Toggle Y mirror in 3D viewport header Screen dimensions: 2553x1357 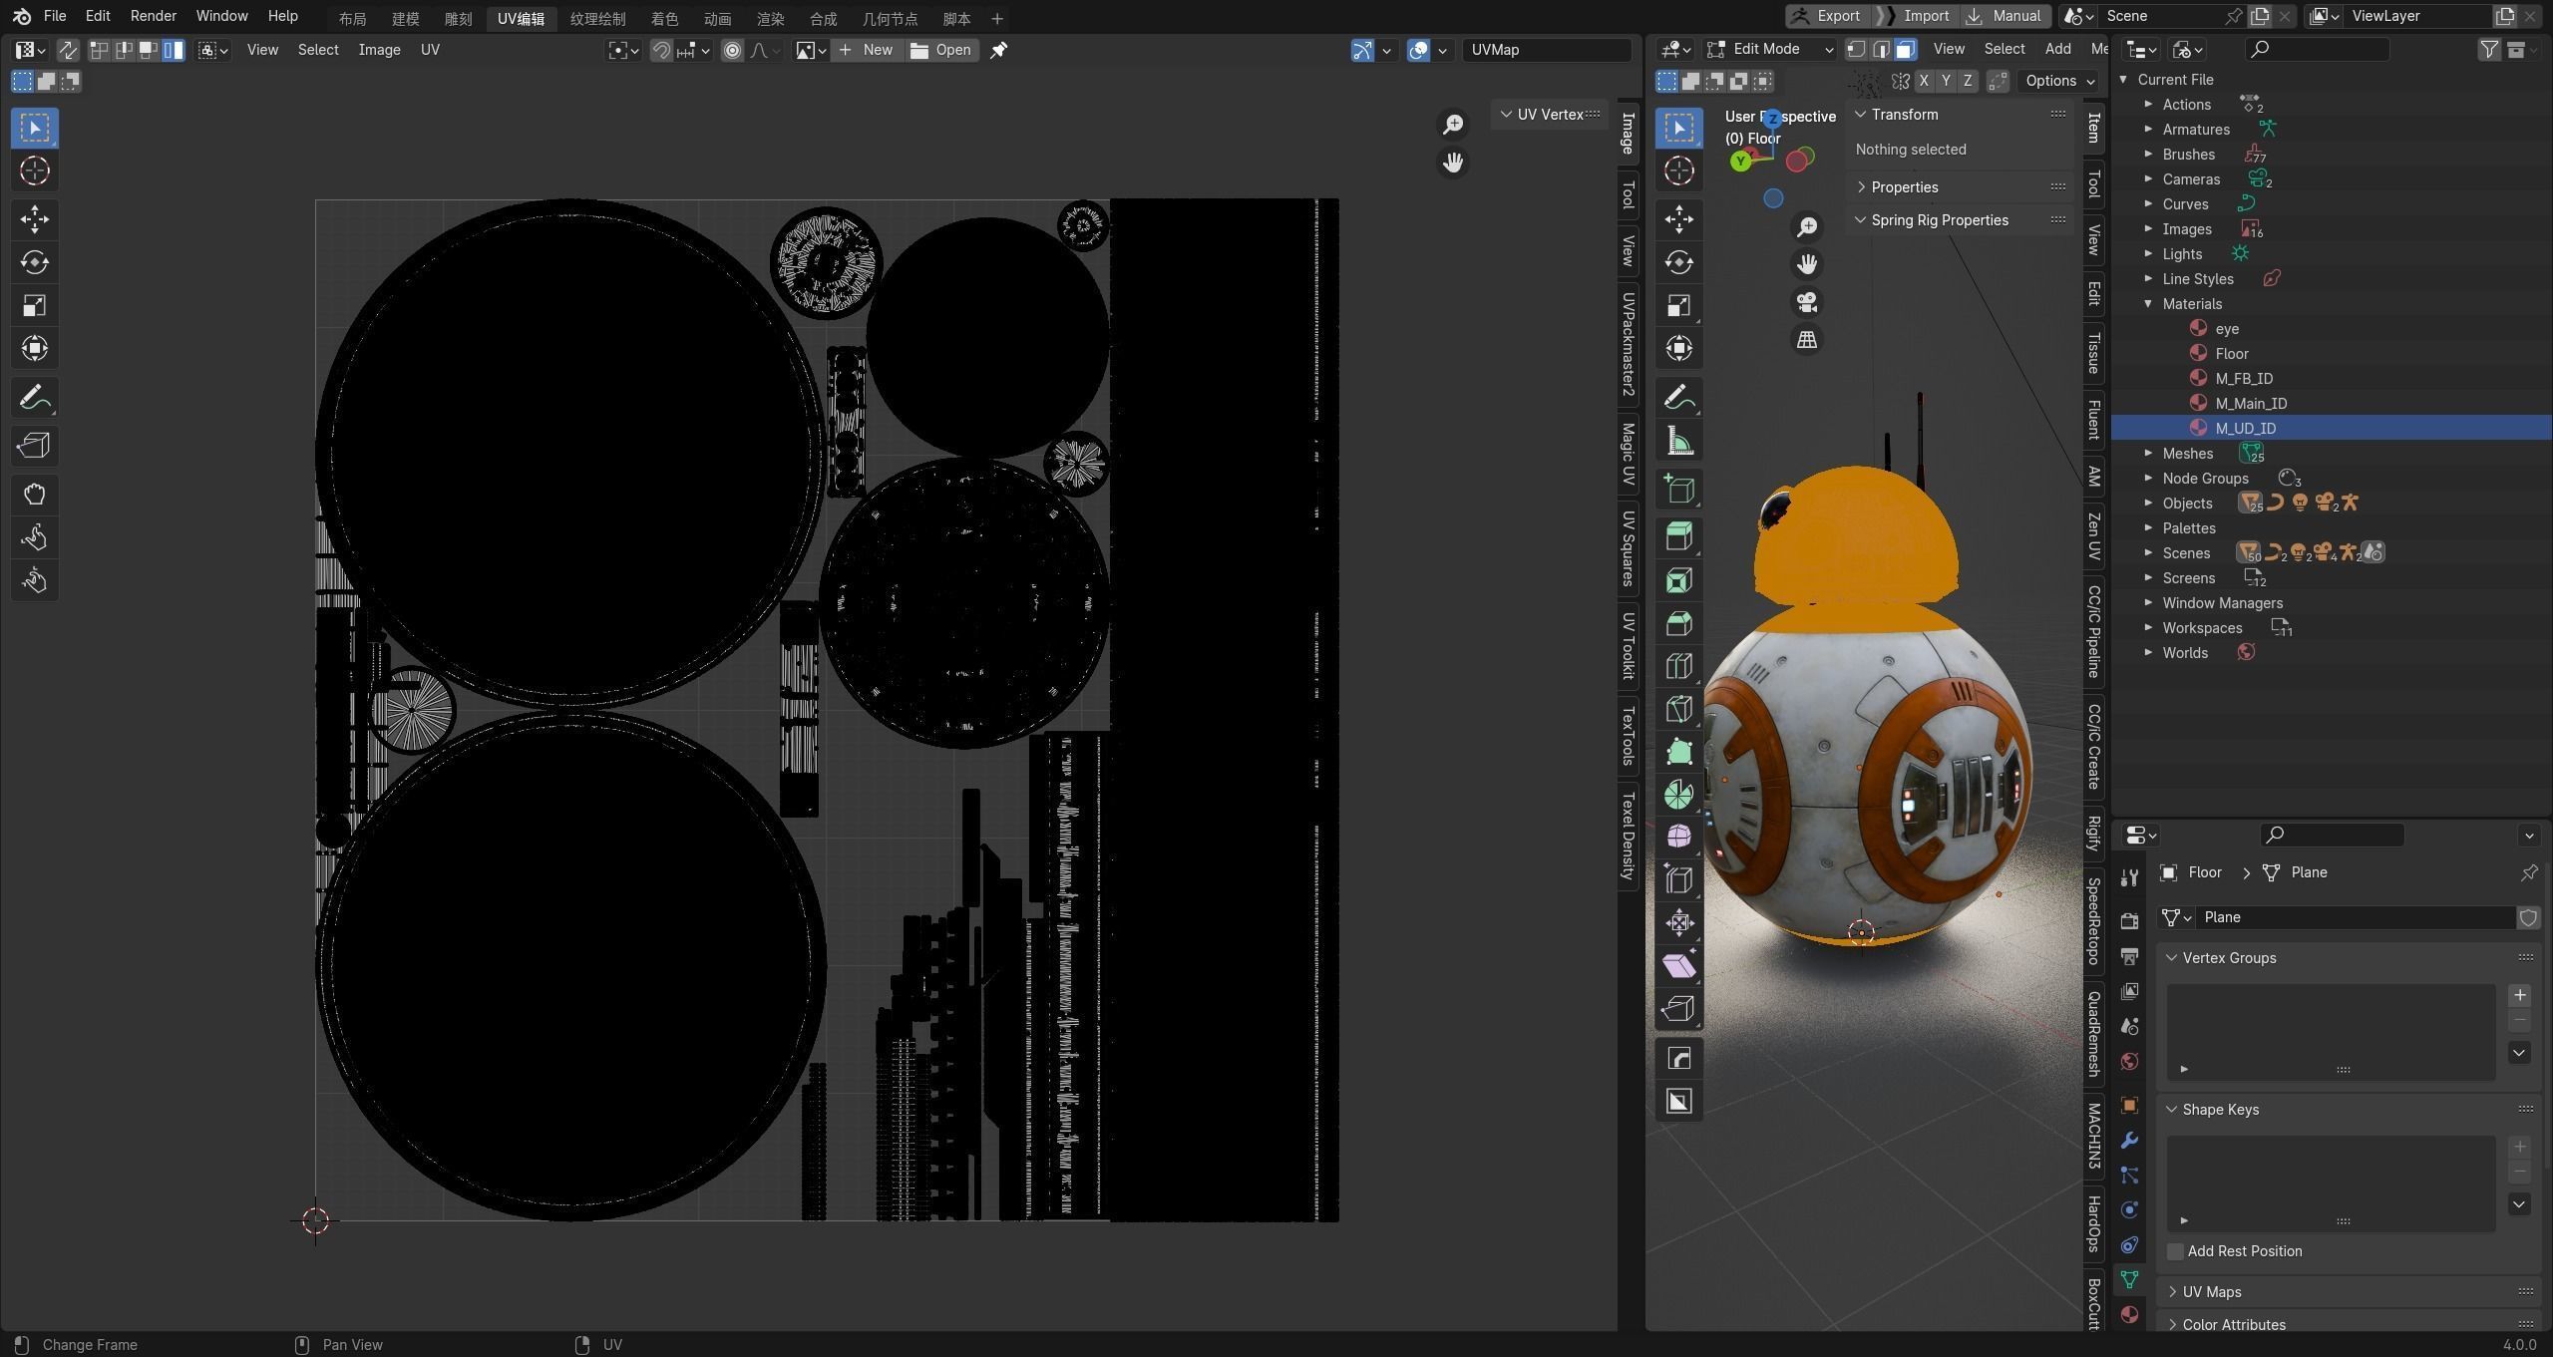[x=1946, y=81]
